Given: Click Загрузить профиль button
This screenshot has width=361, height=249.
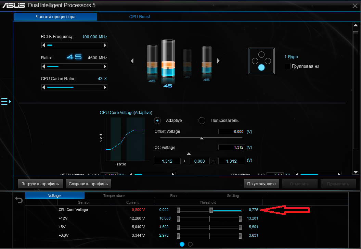Looking at the screenshot, I should (40, 184).
